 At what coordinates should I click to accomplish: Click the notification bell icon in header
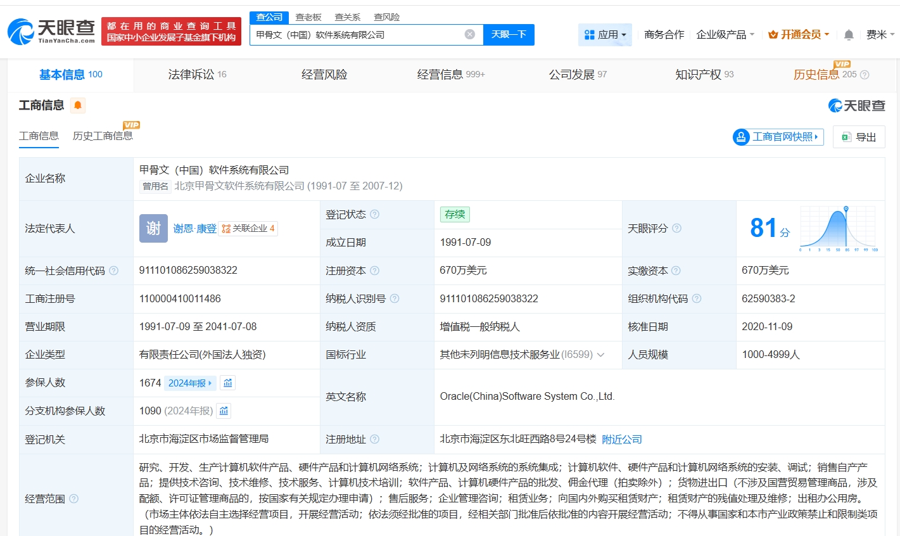pyautogui.click(x=849, y=35)
